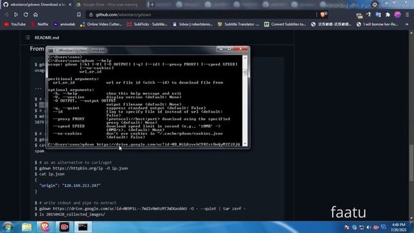414x233 pixels.
Task: Click the screen recorder taskbar icon
Action: click(x=64, y=227)
